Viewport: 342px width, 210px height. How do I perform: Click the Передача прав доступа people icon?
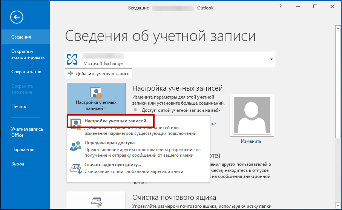click(x=76, y=146)
